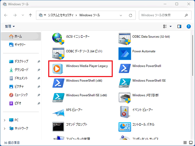Click the view layout icon button
The width and height of the screenshot is (195, 146).
click(x=165, y=26)
